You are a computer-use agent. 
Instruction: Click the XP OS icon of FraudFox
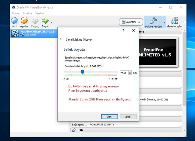15,33
